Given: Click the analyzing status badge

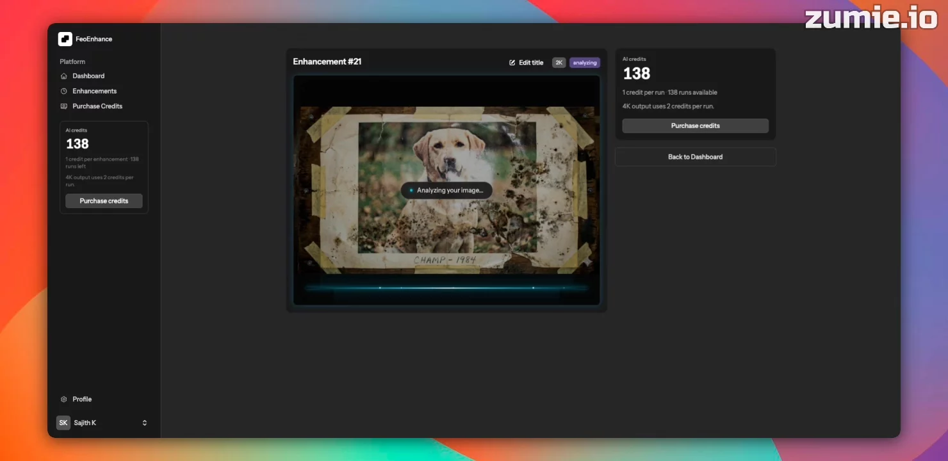Looking at the screenshot, I should (585, 63).
